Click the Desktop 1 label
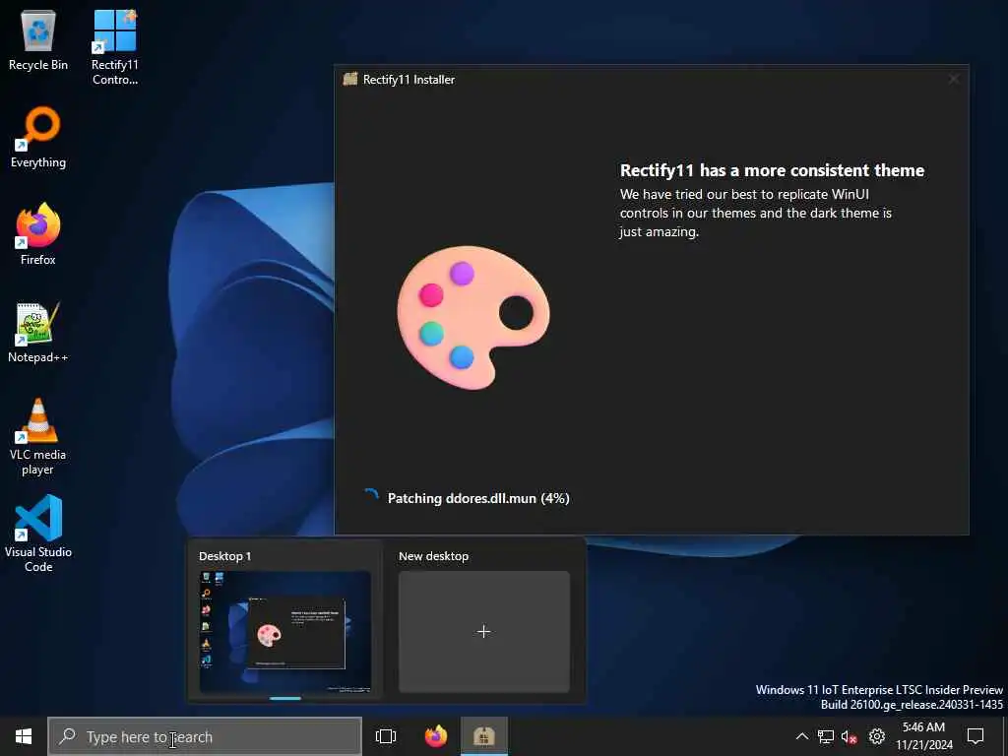Image resolution: width=1008 pixels, height=756 pixels. [225, 556]
